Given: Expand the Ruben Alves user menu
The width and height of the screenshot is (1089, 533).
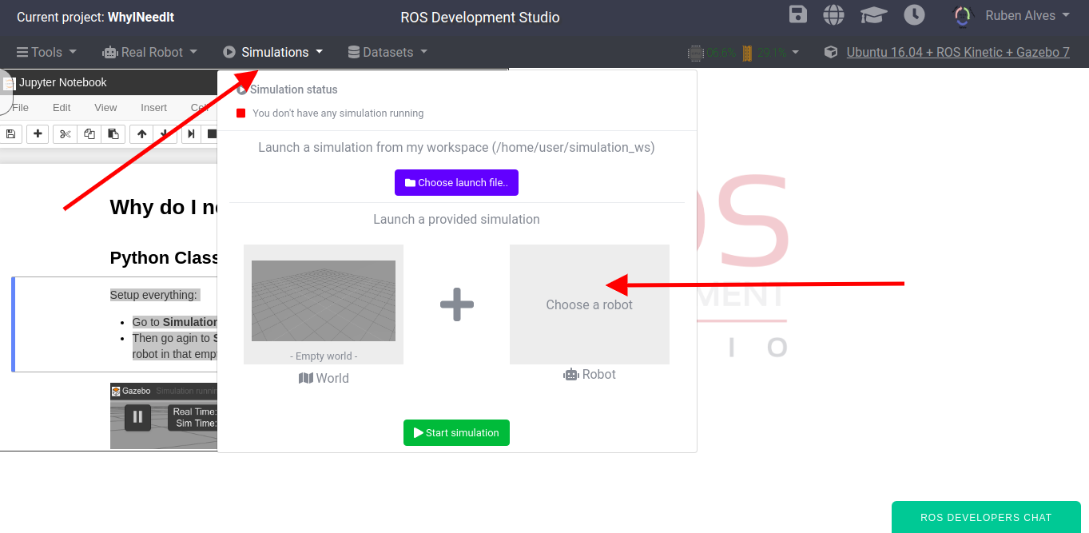Looking at the screenshot, I should pyautogui.click(x=1012, y=16).
